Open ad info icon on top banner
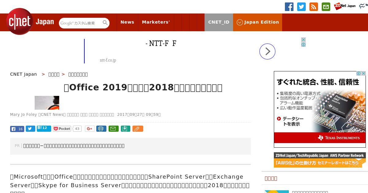368x193 pixels. [303, 44]
